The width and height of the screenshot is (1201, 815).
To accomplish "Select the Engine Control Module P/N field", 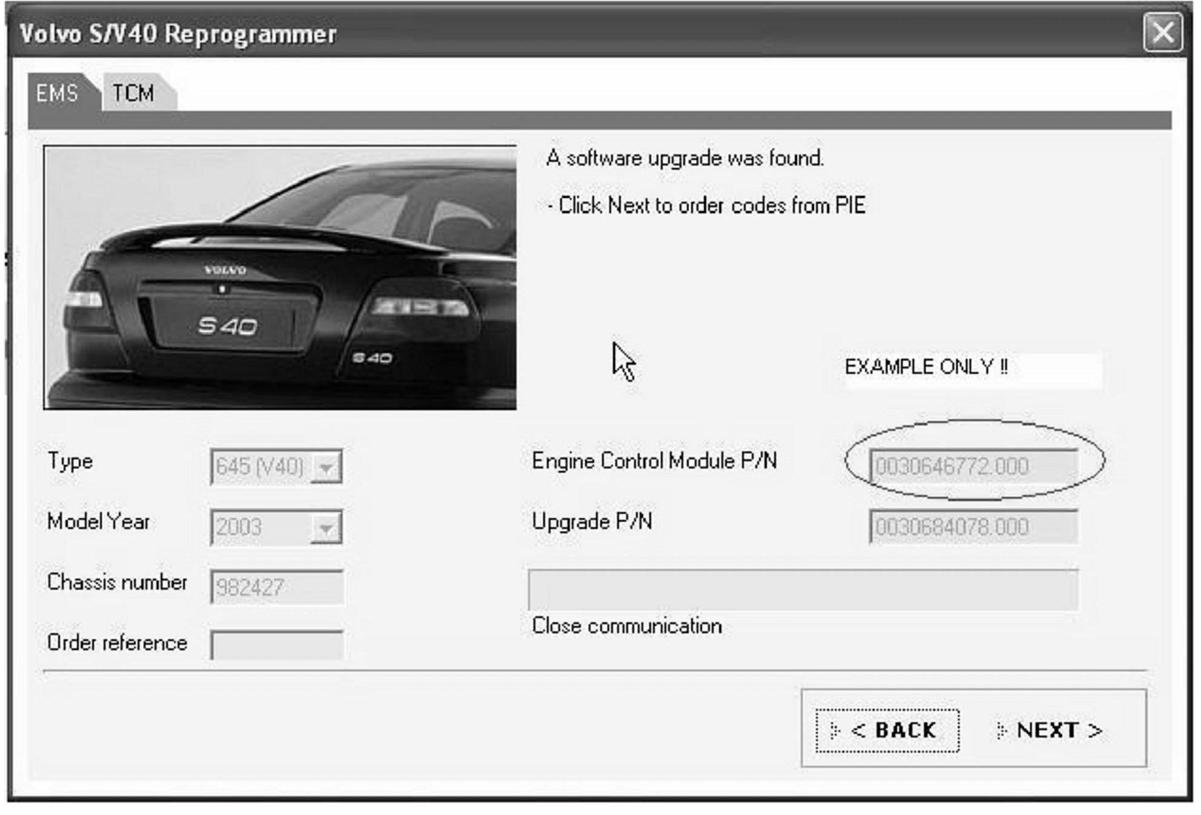I will 972,467.
